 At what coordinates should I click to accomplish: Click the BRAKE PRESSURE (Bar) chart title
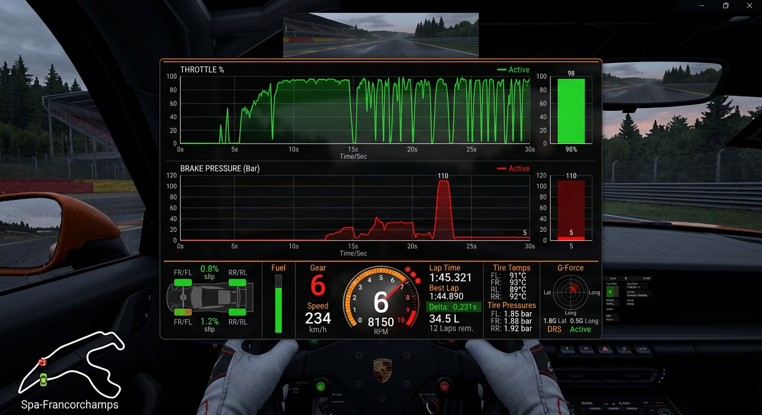[220, 169]
